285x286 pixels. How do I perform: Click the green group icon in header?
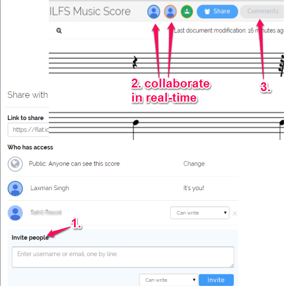(187, 12)
